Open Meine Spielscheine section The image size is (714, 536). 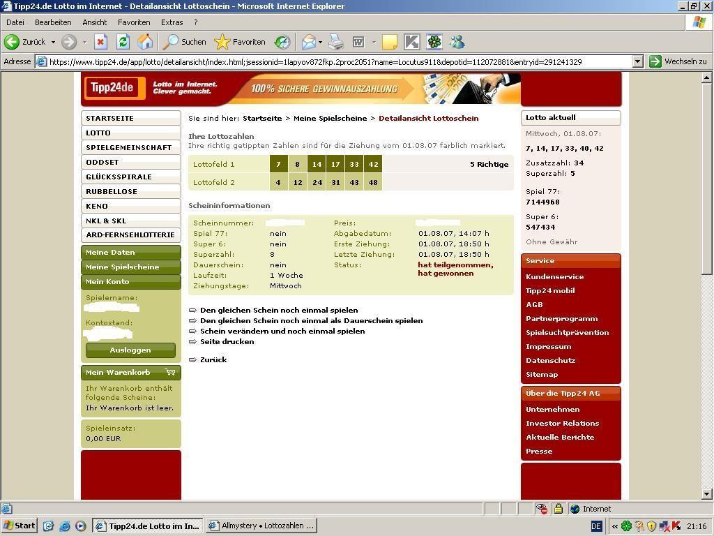[130, 267]
